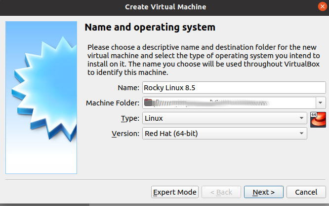Click the "Type:" label
Viewport: 329px width, 206px height.
coord(130,118)
